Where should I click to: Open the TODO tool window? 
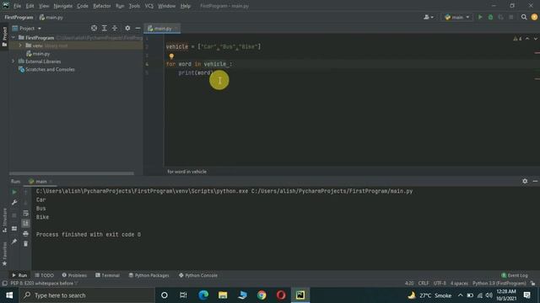pos(45,275)
